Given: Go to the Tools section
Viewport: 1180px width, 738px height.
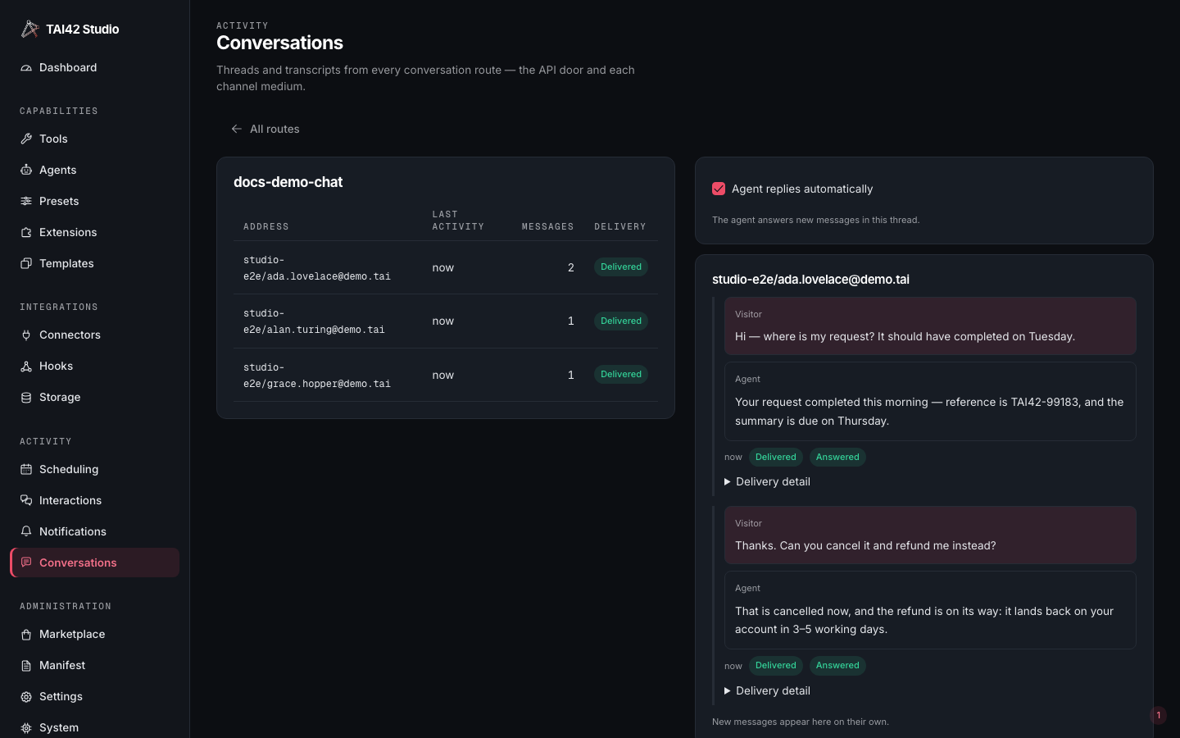Looking at the screenshot, I should click(x=94, y=139).
